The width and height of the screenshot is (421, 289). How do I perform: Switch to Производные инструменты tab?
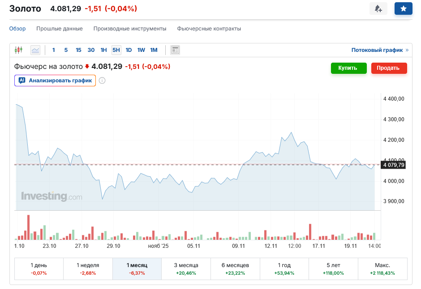[130, 29]
